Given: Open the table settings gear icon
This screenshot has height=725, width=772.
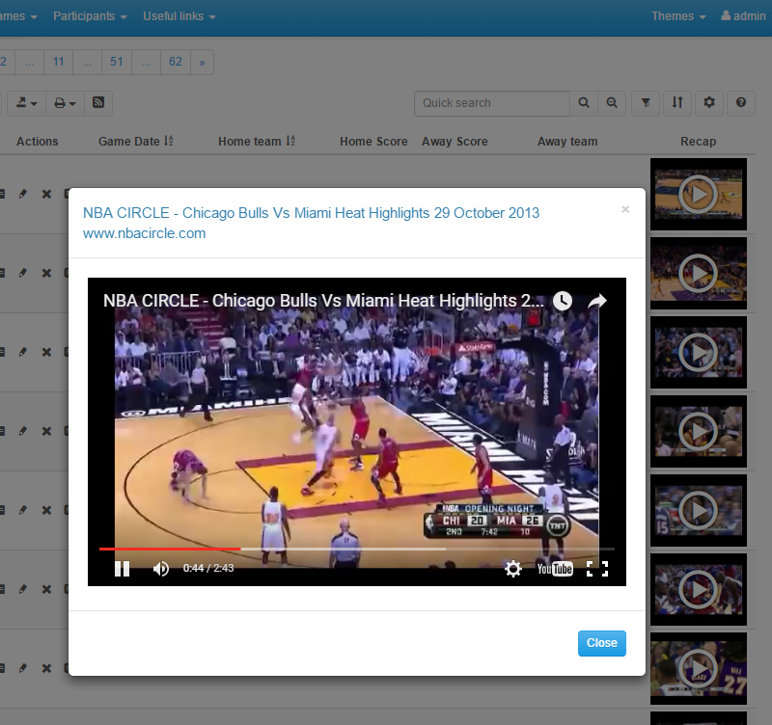Looking at the screenshot, I should coord(709,103).
